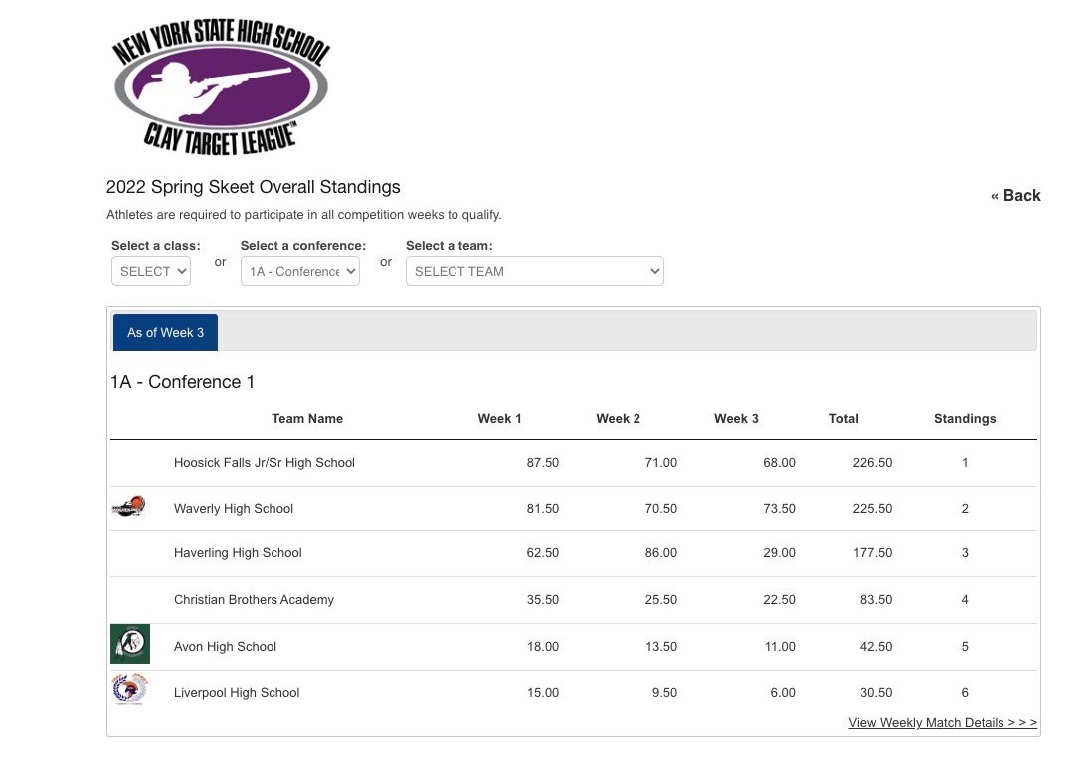
Task: Open the Select a class dropdown
Action: pos(151,271)
